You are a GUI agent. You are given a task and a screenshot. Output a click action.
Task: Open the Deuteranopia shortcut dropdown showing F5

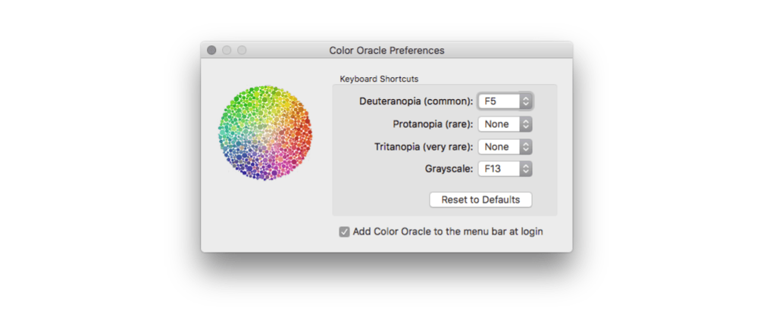pos(505,101)
